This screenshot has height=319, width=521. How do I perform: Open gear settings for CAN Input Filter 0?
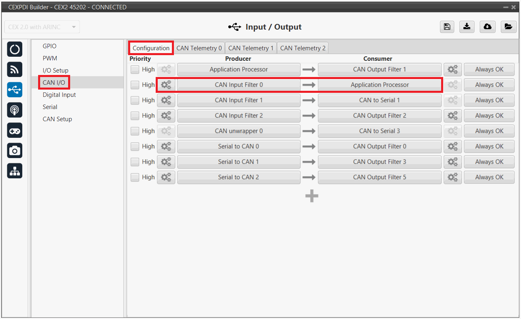point(166,85)
